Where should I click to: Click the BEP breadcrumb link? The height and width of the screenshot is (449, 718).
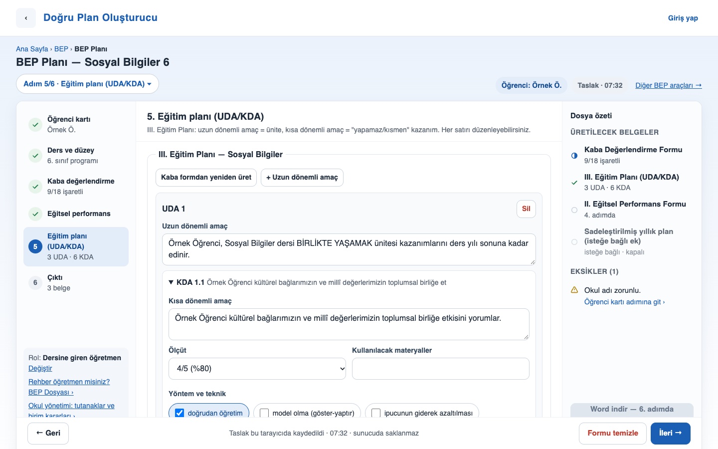coord(61,49)
